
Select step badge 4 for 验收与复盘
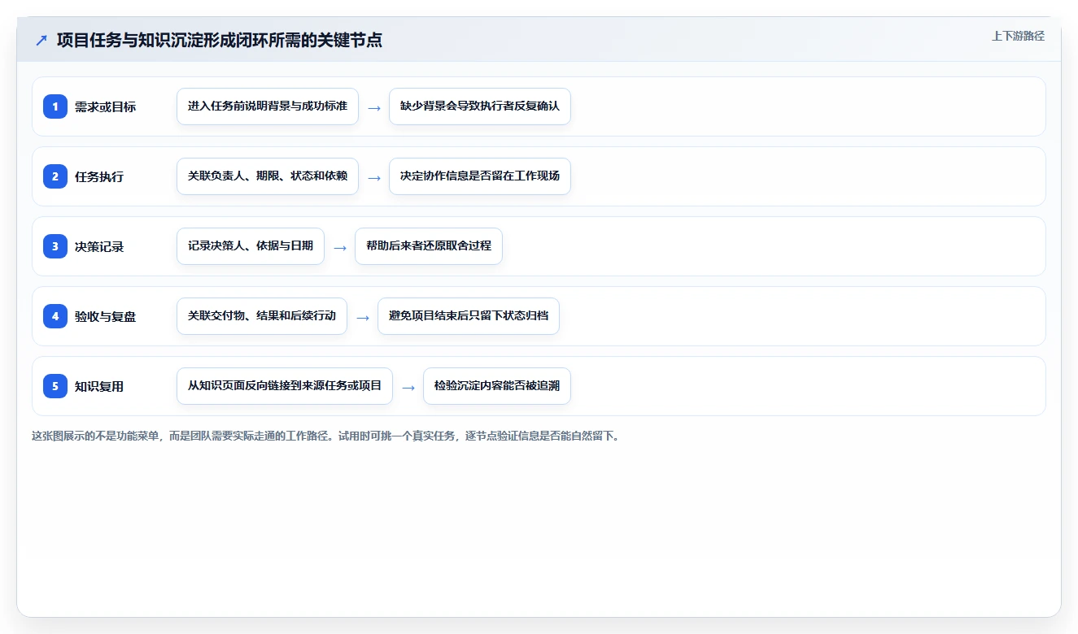tap(55, 316)
